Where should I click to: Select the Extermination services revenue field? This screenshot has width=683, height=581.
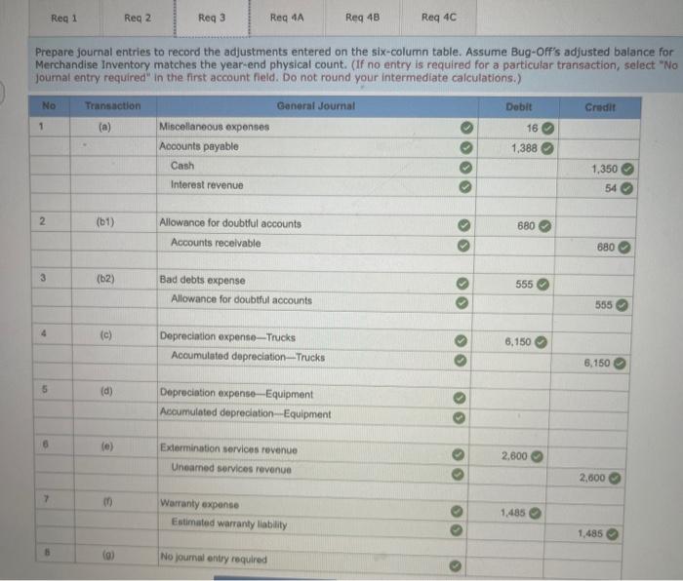(312, 450)
